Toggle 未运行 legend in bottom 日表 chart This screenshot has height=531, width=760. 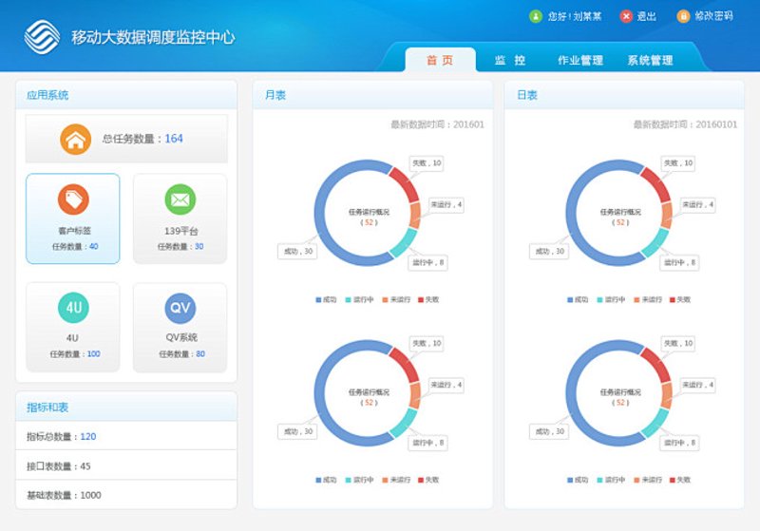pos(648,480)
